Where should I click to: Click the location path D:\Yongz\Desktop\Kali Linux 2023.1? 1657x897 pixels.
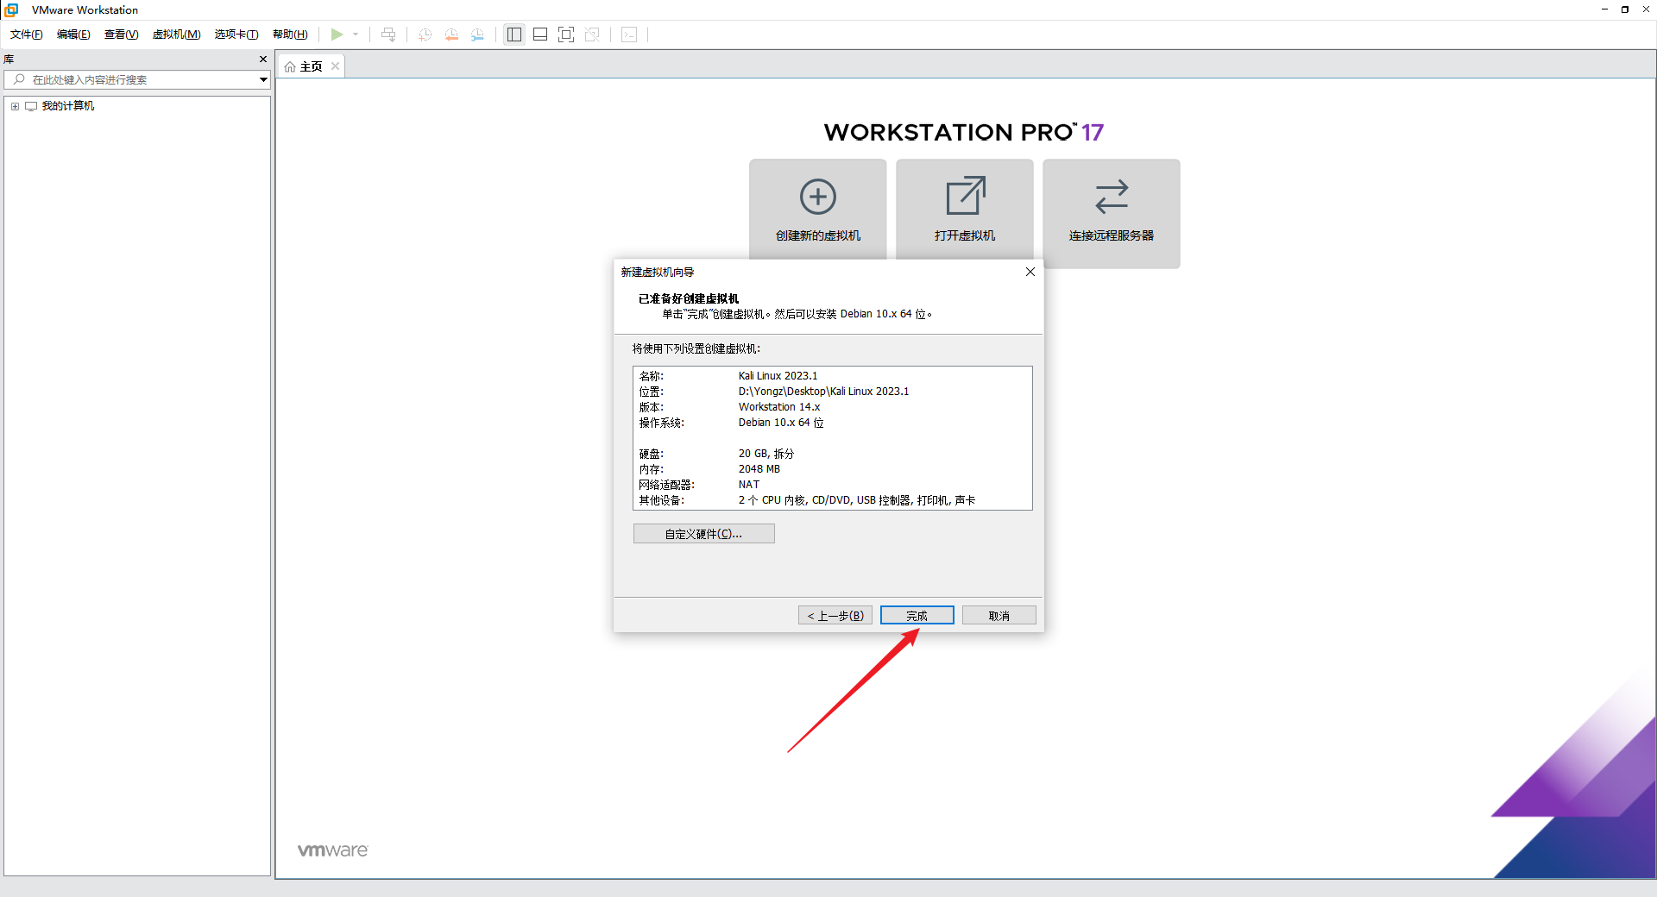pos(823,392)
